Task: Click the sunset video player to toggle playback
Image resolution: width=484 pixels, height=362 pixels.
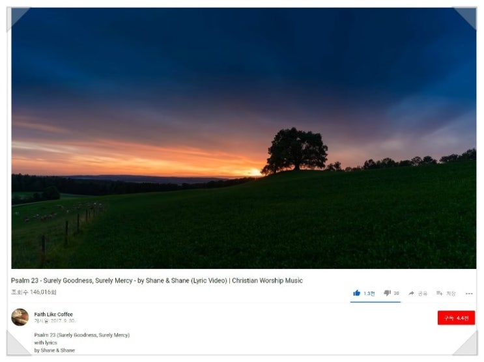Action: point(244,138)
